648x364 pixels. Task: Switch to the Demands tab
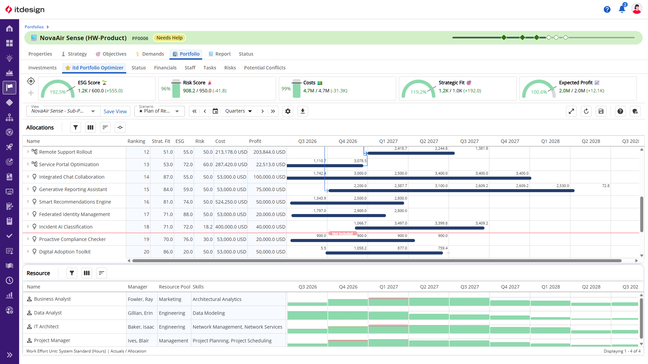coord(150,54)
